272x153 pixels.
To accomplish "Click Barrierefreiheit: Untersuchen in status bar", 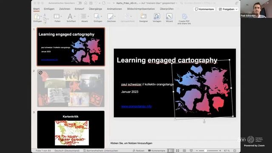I will pyautogui.click(x=100, y=151).
